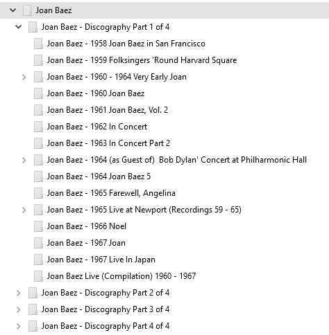Click the folder icon for 1959 Folksingers
329x335 pixels.
click(38, 60)
